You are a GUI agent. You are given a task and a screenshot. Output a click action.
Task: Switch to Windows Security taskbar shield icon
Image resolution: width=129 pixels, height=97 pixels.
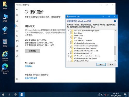[15, 94]
